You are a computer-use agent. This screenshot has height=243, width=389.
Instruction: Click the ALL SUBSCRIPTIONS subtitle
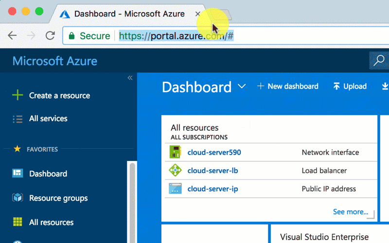point(199,138)
